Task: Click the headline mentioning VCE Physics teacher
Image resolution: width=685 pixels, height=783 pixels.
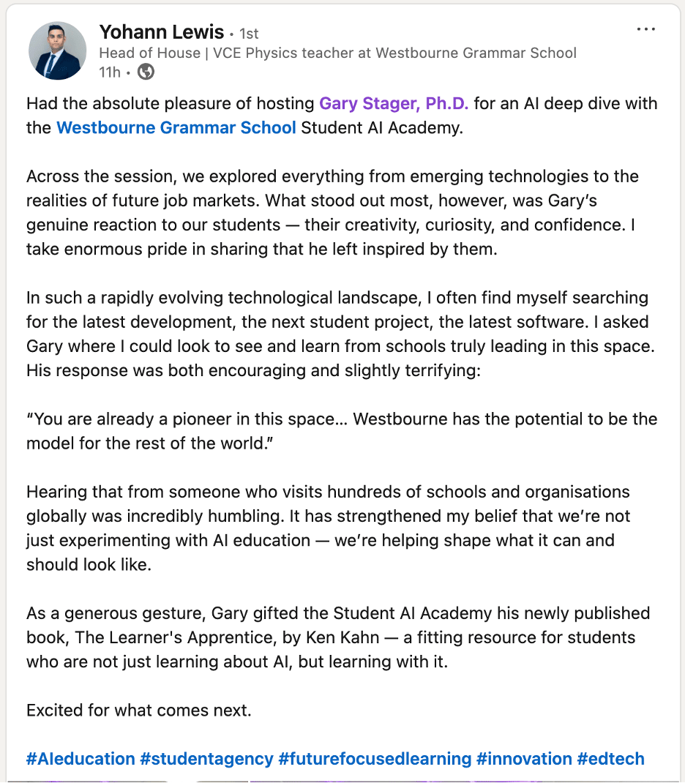Action: (x=337, y=53)
